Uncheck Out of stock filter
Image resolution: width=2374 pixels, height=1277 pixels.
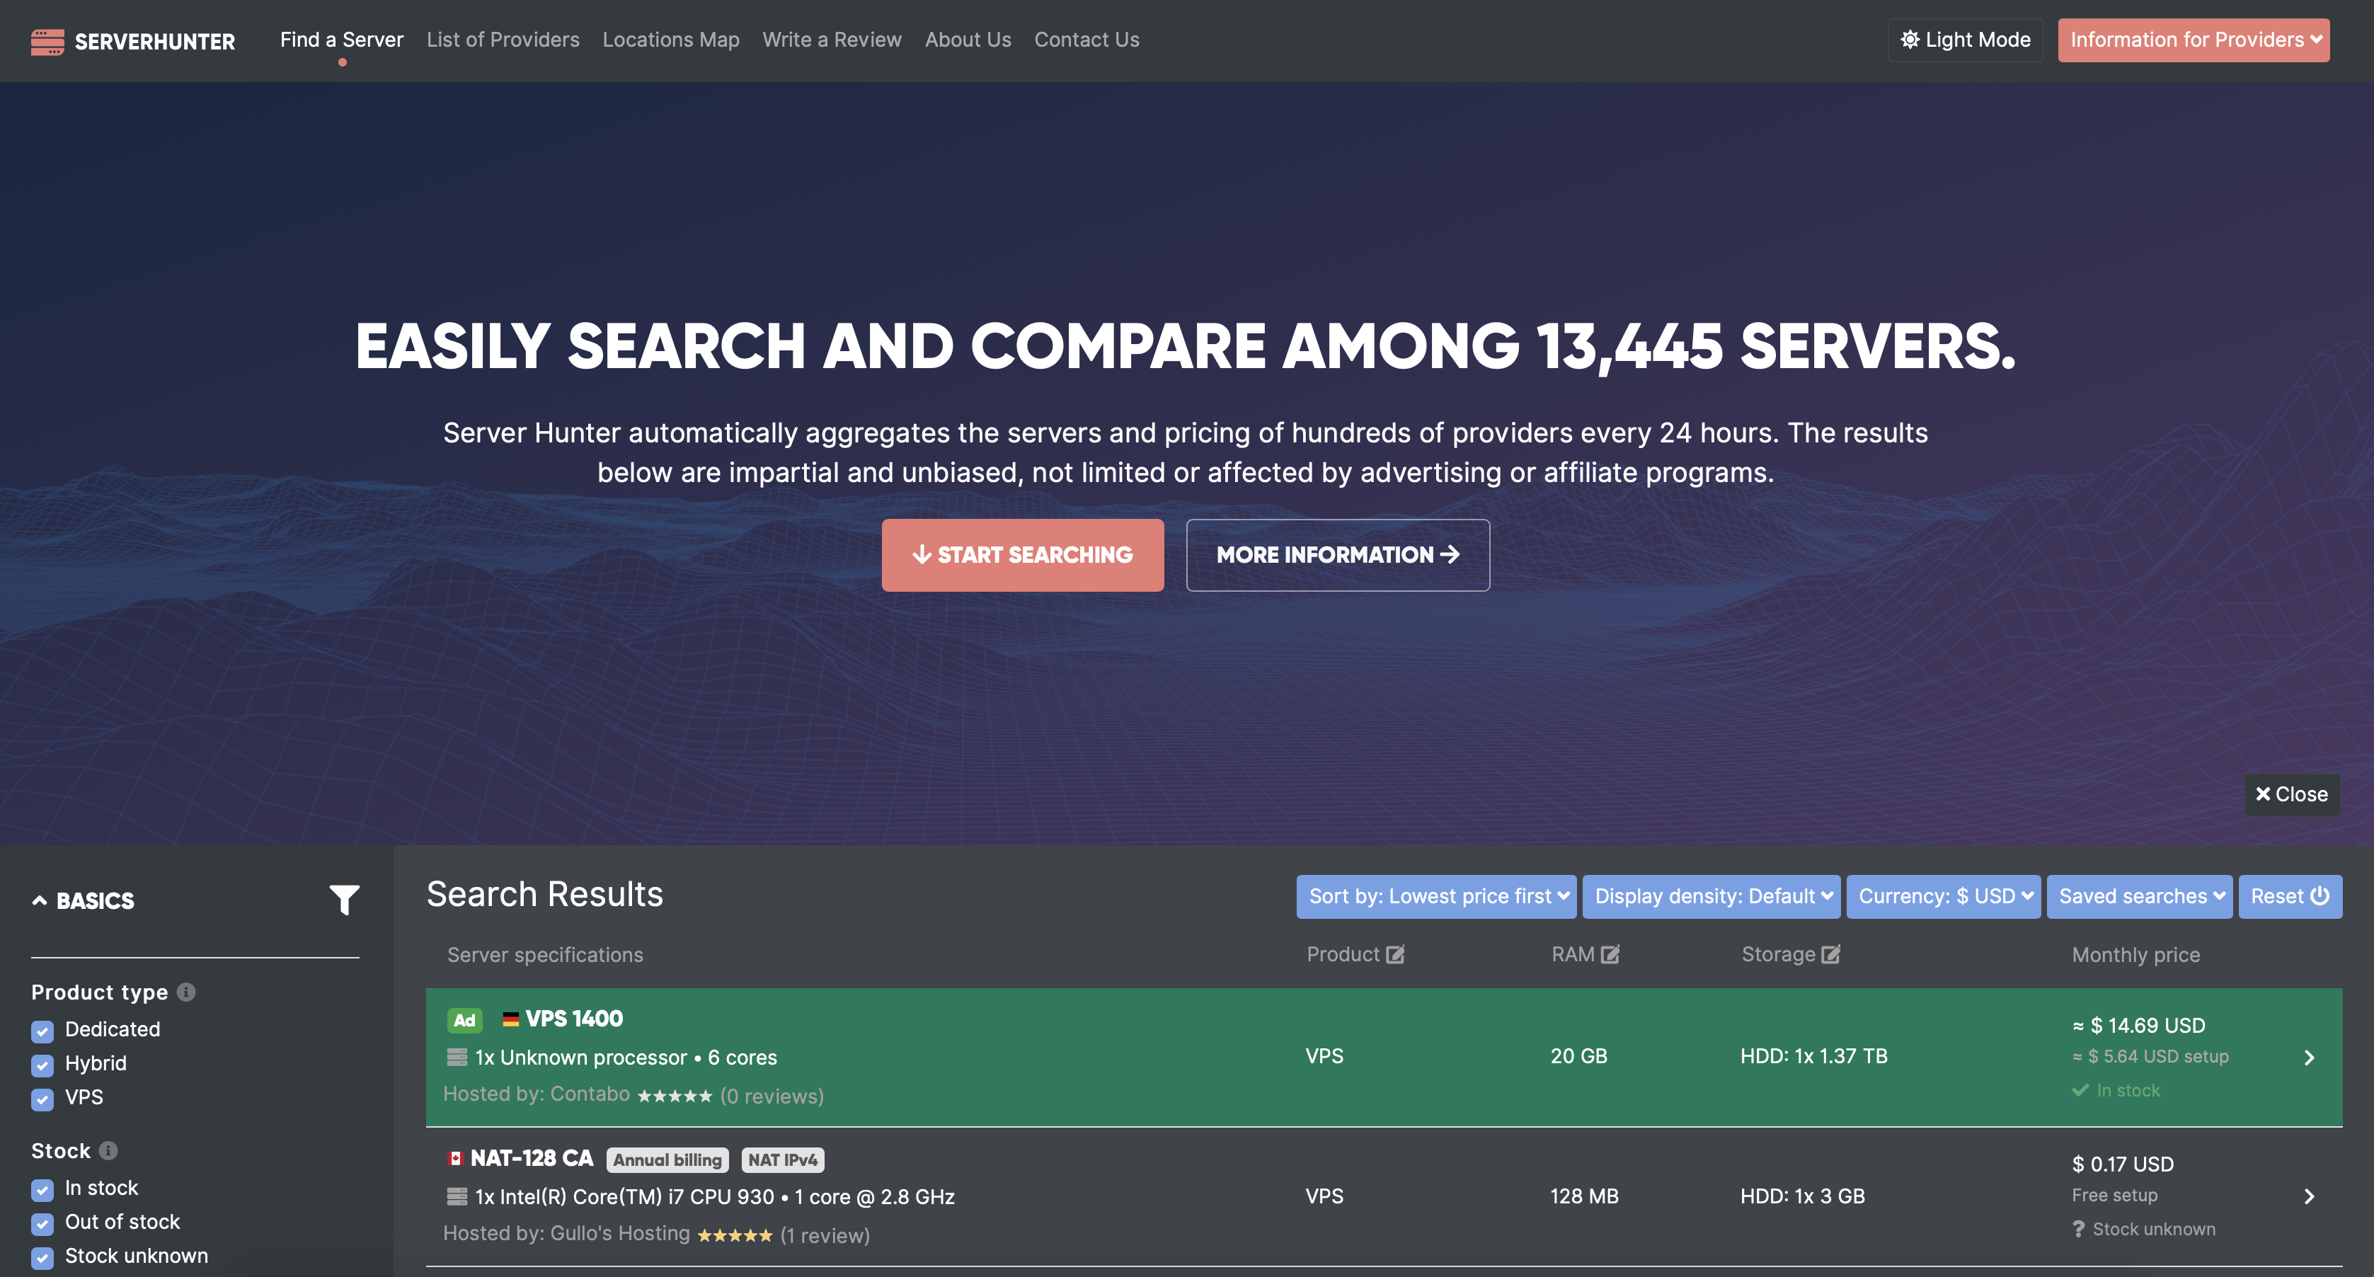point(42,1224)
